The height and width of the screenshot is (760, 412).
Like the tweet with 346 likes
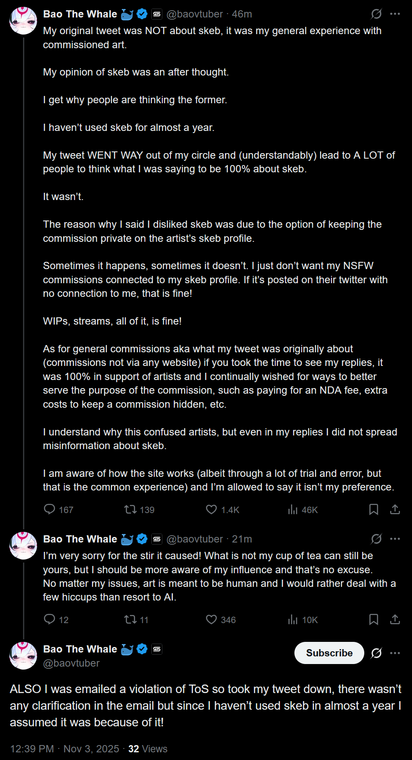click(x=211, y=619)
